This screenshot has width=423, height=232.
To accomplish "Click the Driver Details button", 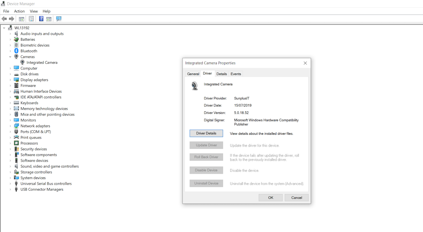I will (x=206, y=134).
